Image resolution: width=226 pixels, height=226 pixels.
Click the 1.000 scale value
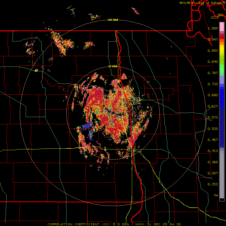click(213, 28)
